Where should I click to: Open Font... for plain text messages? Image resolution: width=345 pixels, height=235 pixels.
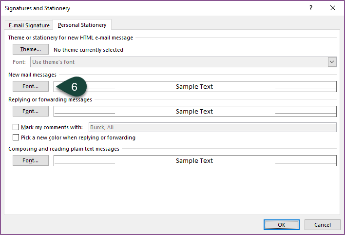30,160
